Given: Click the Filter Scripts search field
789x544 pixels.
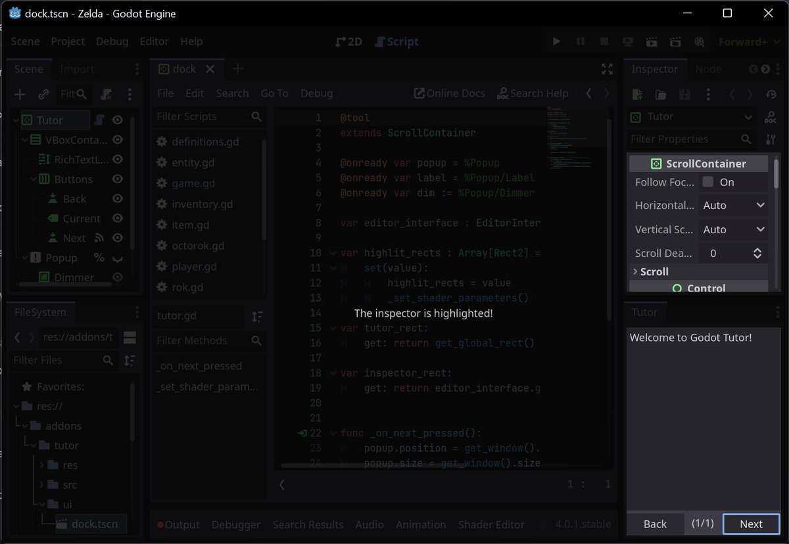Looking at the screenshot, I should click(208, 116).
